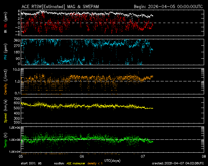
Task: Click the start DOY: 95 text
Action: pos(31,163)
